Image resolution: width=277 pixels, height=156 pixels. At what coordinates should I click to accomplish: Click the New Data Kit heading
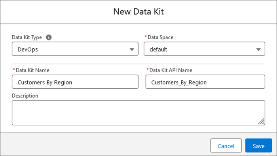click(138, 11)
